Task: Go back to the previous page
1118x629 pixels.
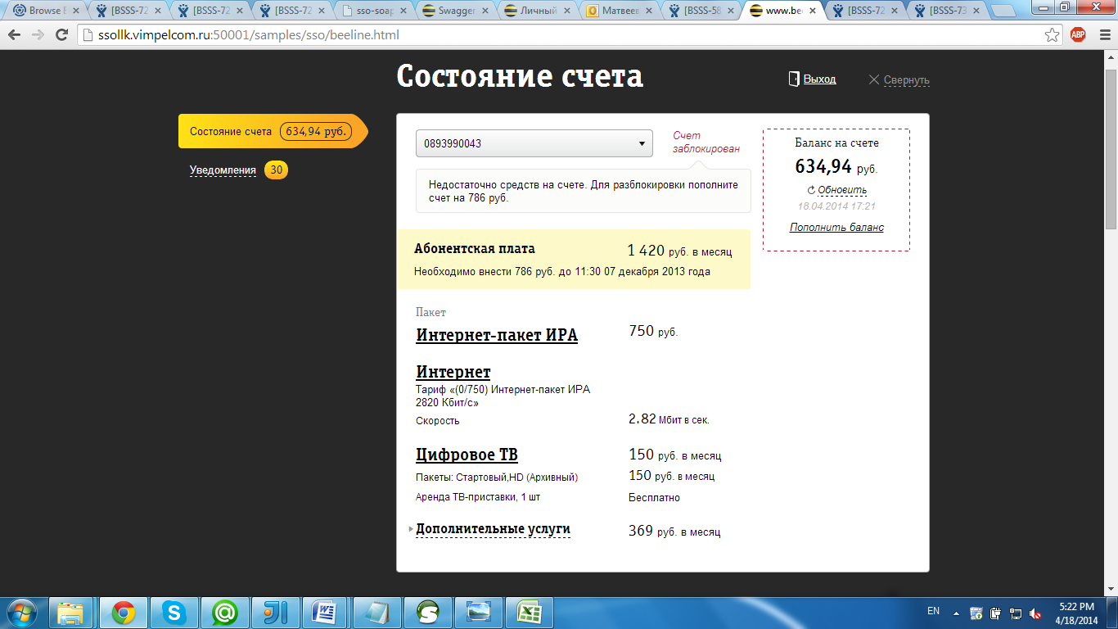Action: (x=14, y=35)
